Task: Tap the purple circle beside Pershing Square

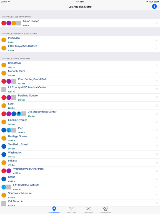Action: point(9,98)
